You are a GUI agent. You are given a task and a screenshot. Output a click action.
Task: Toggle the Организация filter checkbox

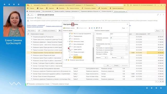35,18
